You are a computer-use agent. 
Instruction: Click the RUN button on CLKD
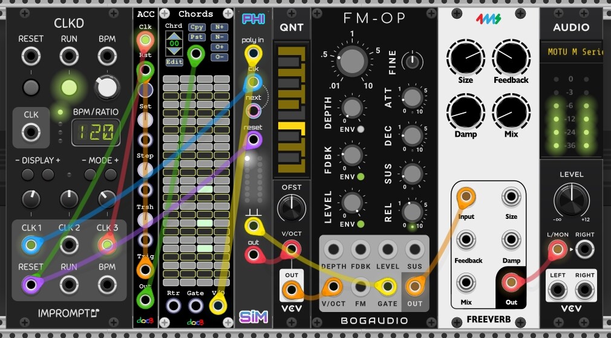click(x=70, y=87)
